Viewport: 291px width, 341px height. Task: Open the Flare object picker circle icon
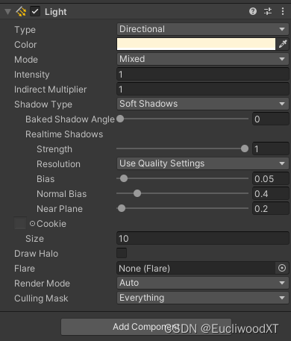282,268
